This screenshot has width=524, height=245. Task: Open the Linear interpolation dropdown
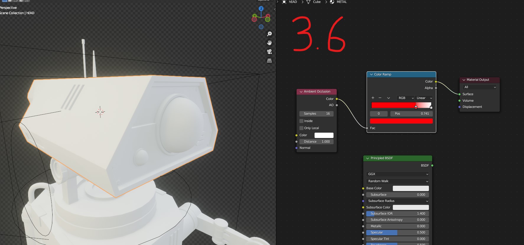pos(424,98)
